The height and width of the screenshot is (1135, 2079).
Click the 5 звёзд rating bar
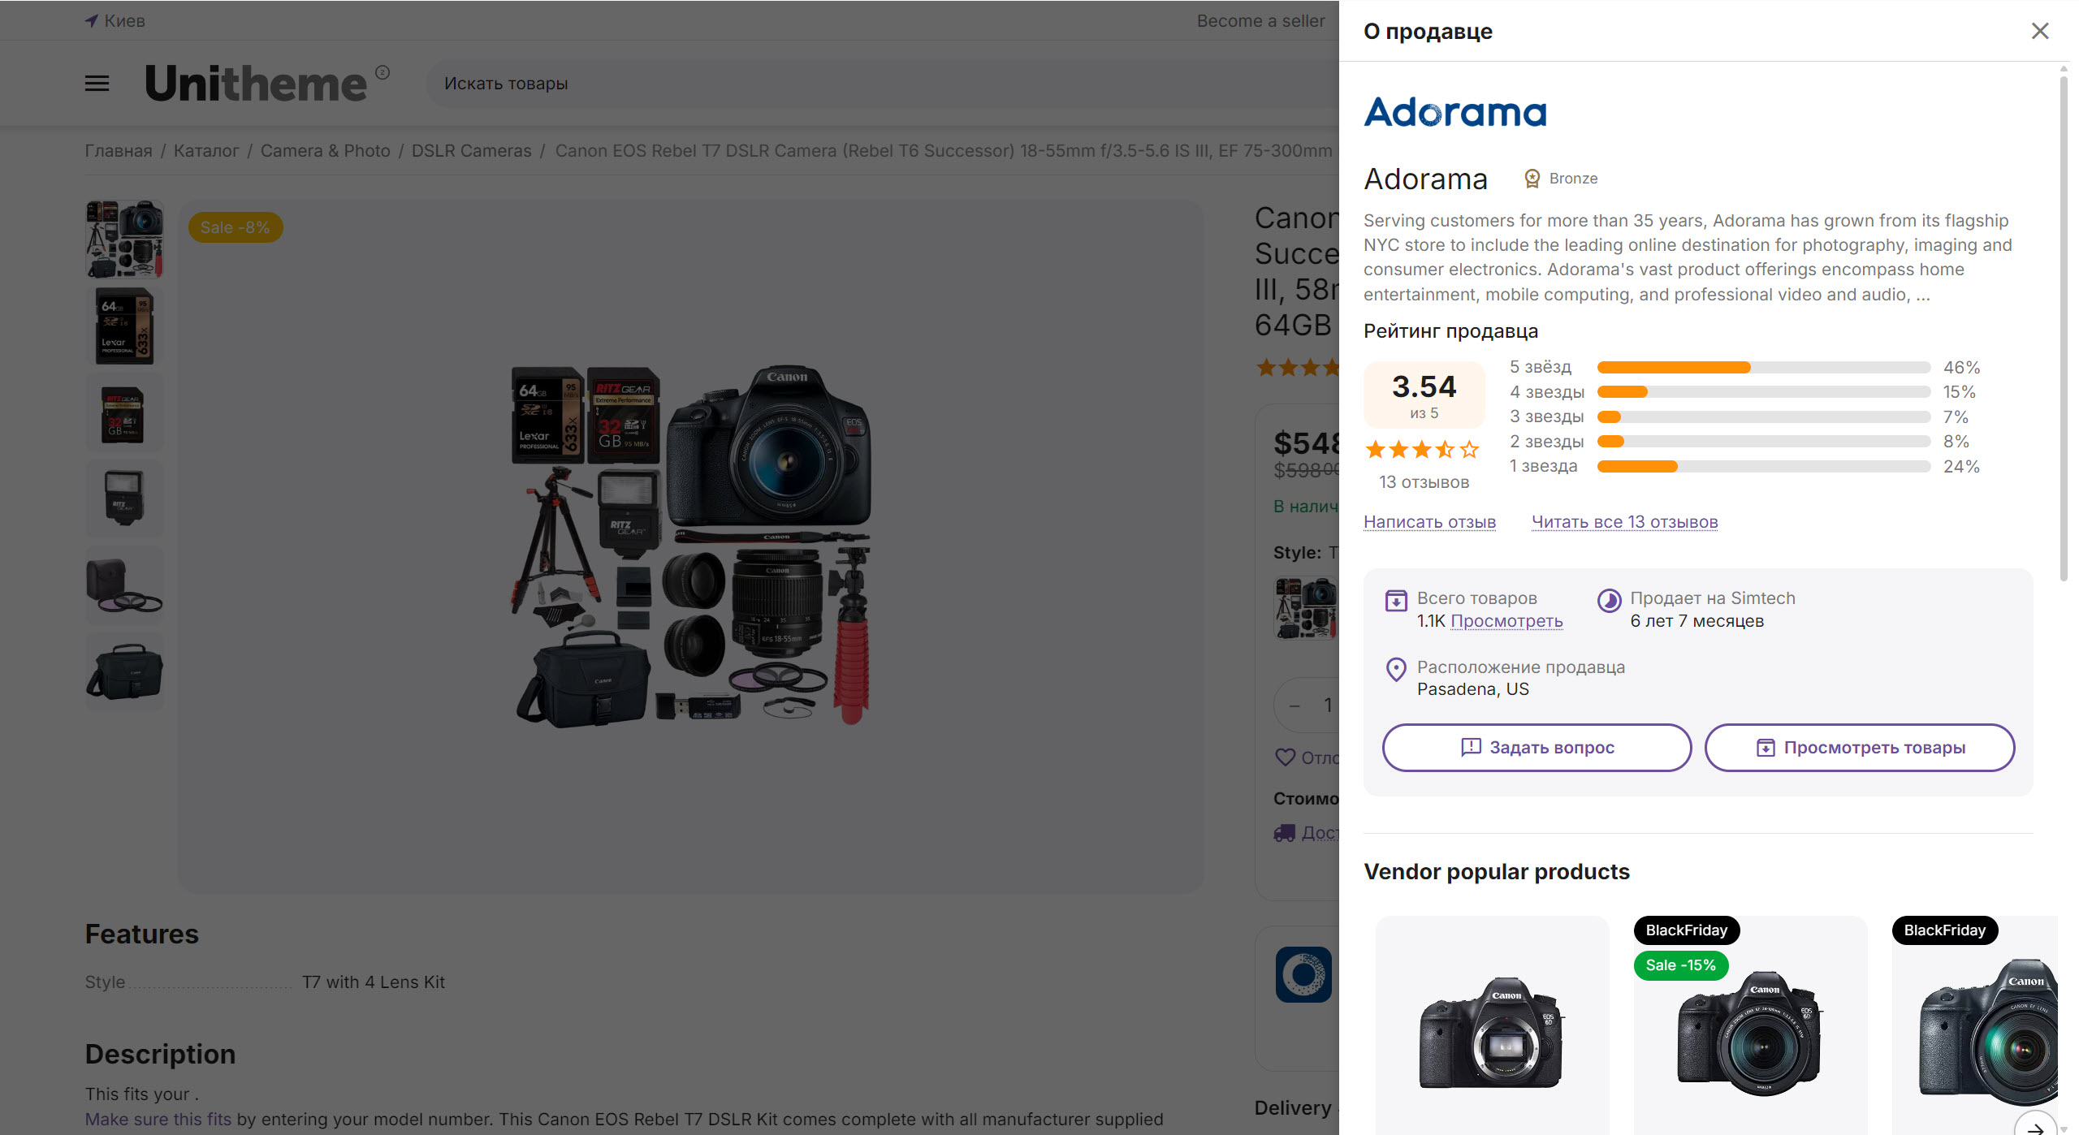click(1763, 368)
